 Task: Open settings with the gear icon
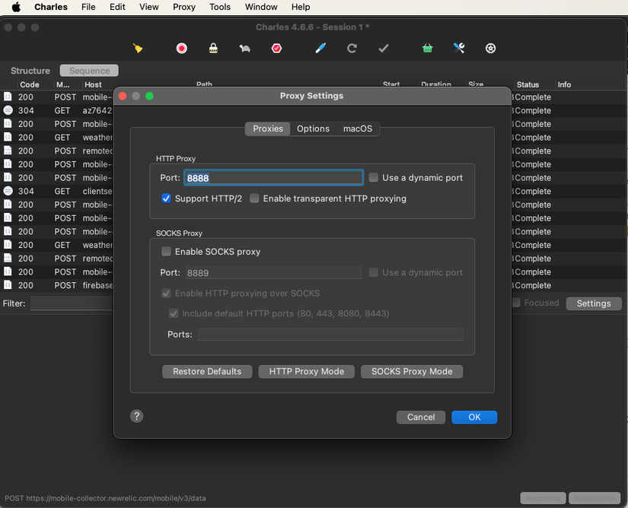(490, 48)
